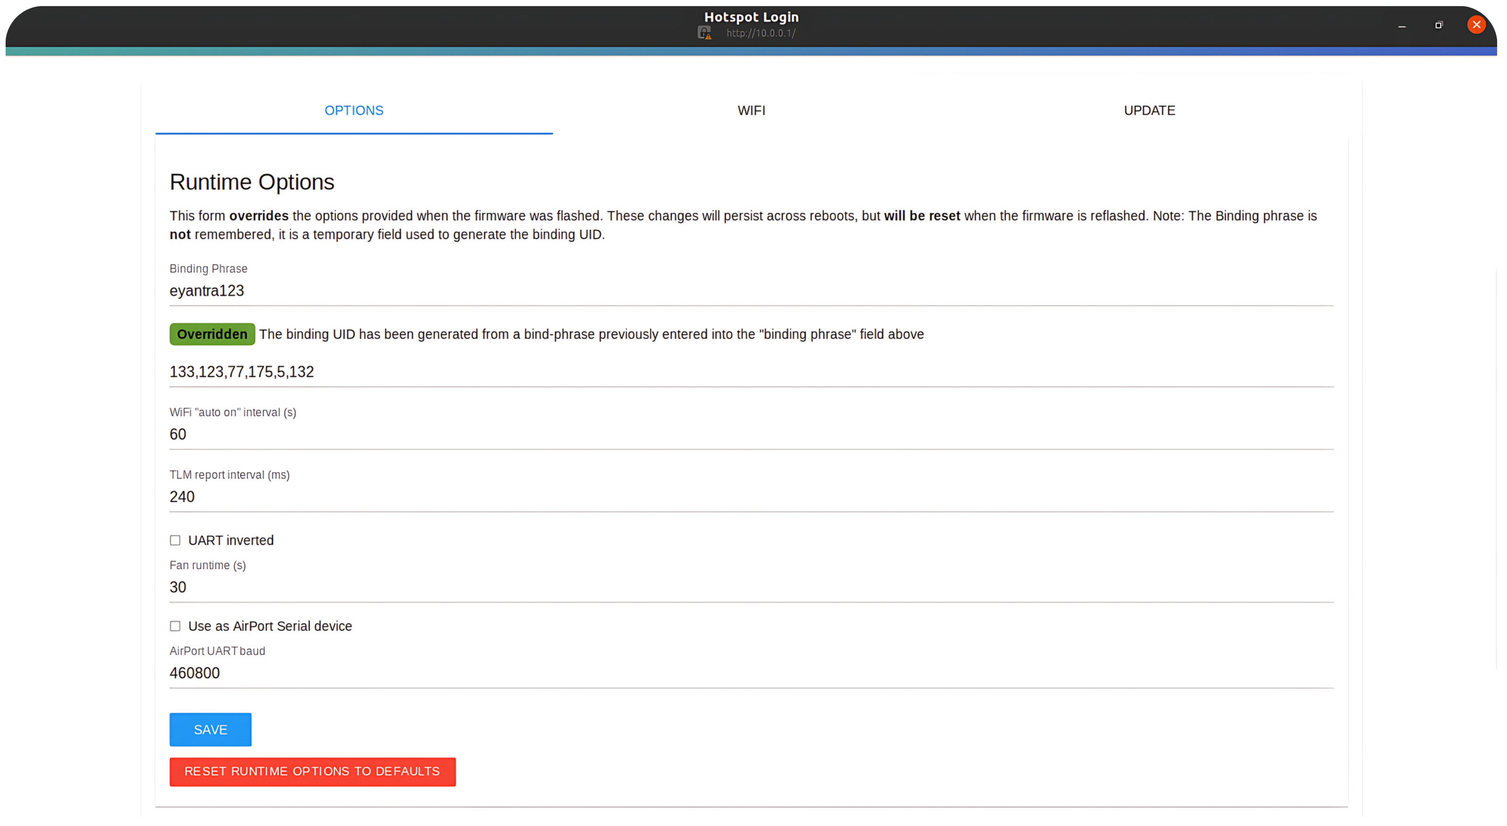Click the Hotspot Login window title
The width and height of the screenshot is (1507, 826).
click(751, 17)
